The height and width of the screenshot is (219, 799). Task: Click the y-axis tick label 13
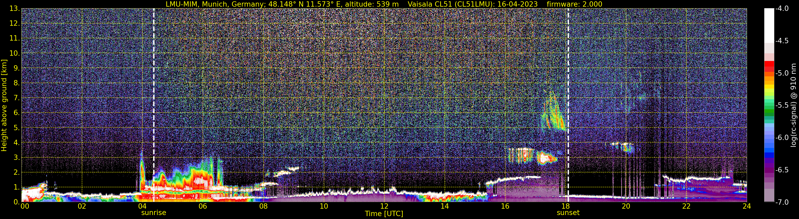(x=14, y=9)
